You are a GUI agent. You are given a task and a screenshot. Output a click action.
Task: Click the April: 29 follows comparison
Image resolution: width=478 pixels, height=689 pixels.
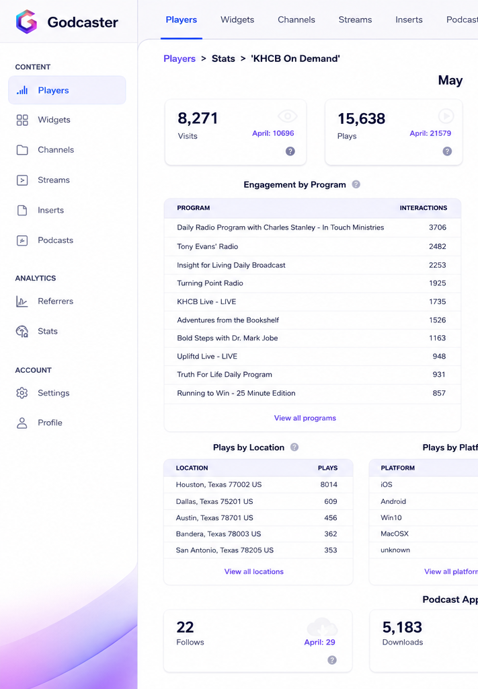(319, 642)
